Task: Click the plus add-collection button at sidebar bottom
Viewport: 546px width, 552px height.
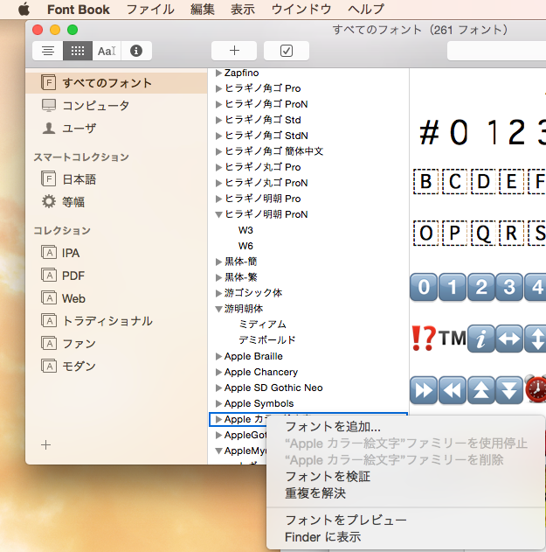Action: (45, 445)
